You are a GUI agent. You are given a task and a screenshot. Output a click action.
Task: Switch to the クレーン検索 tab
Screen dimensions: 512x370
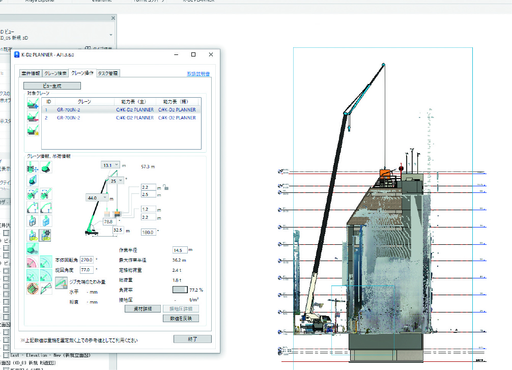pos(55,73)
